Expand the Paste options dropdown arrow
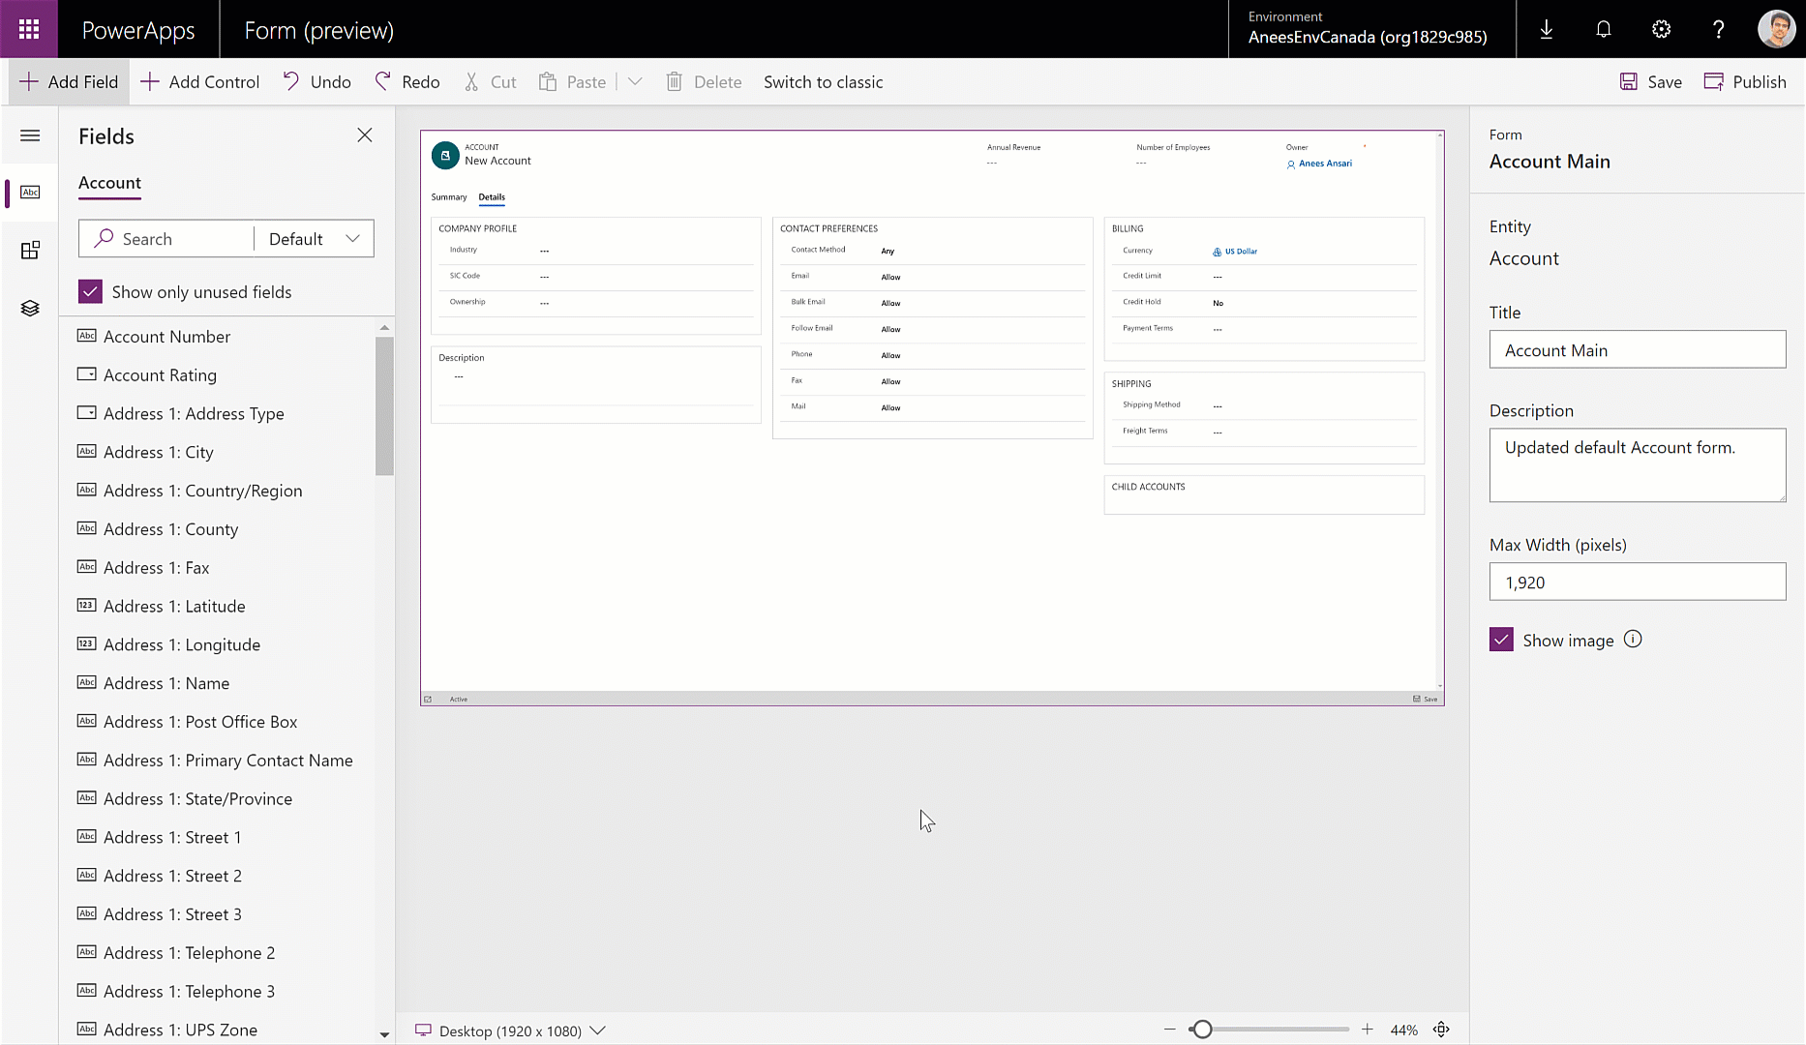The height and width of the screenshot is (1045, 1806). [635, 82]
